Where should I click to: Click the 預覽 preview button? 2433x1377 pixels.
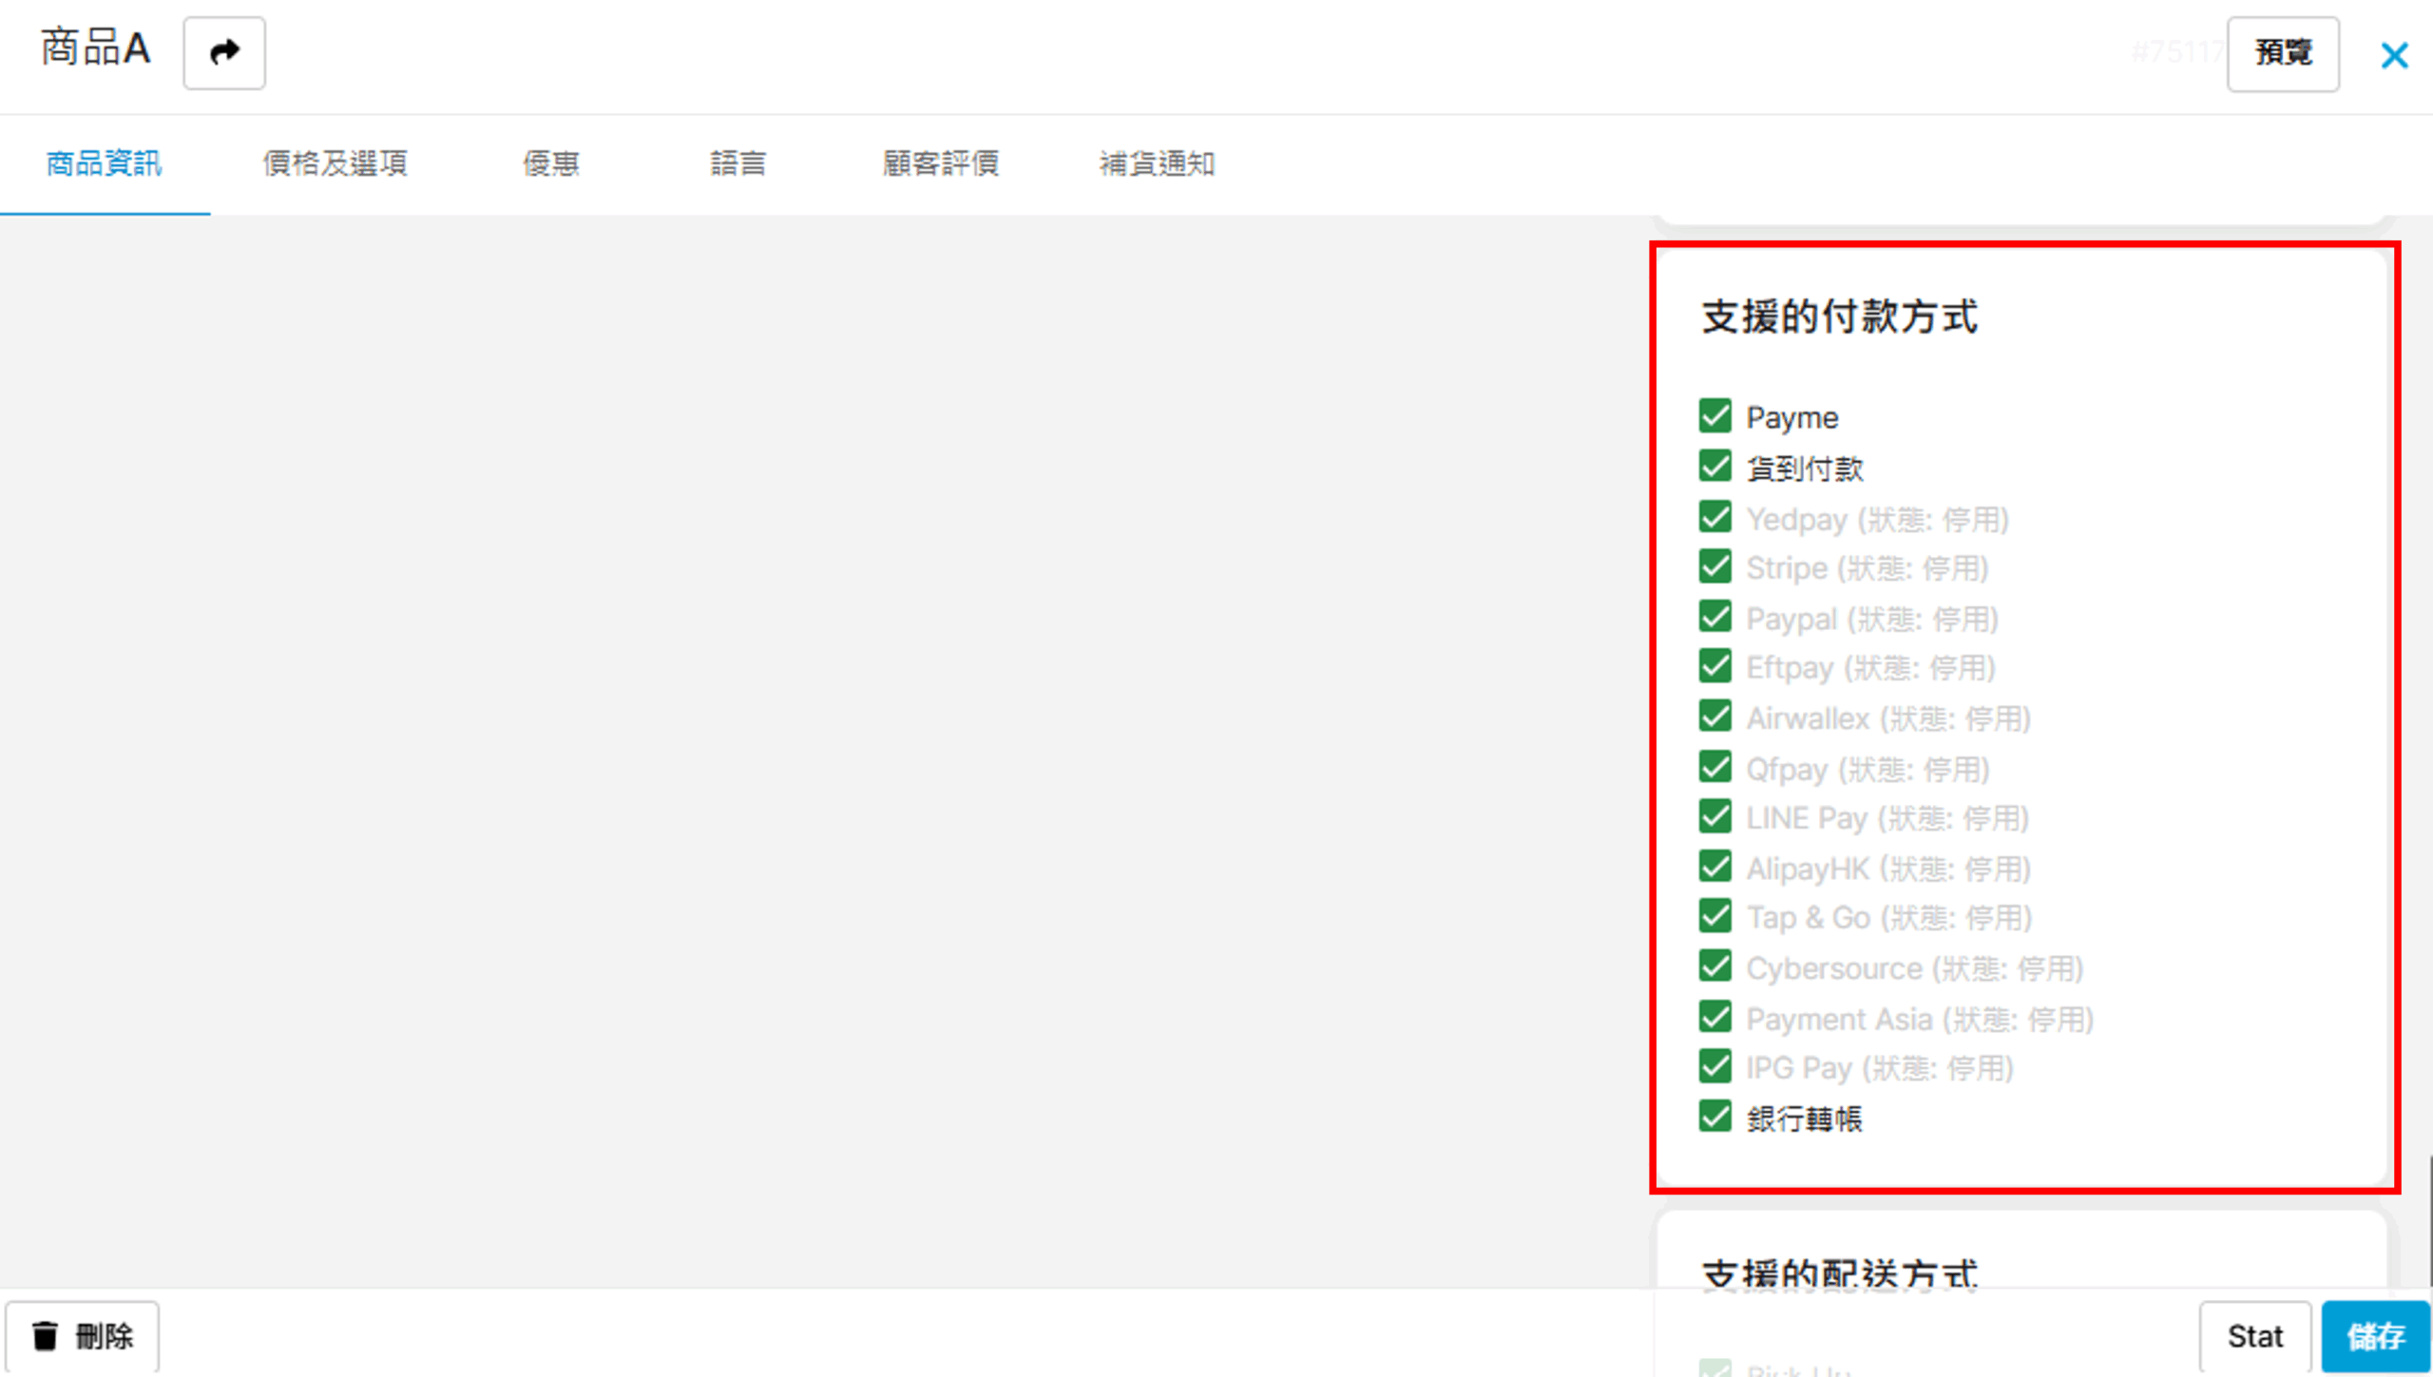[x=2282, y=53]
